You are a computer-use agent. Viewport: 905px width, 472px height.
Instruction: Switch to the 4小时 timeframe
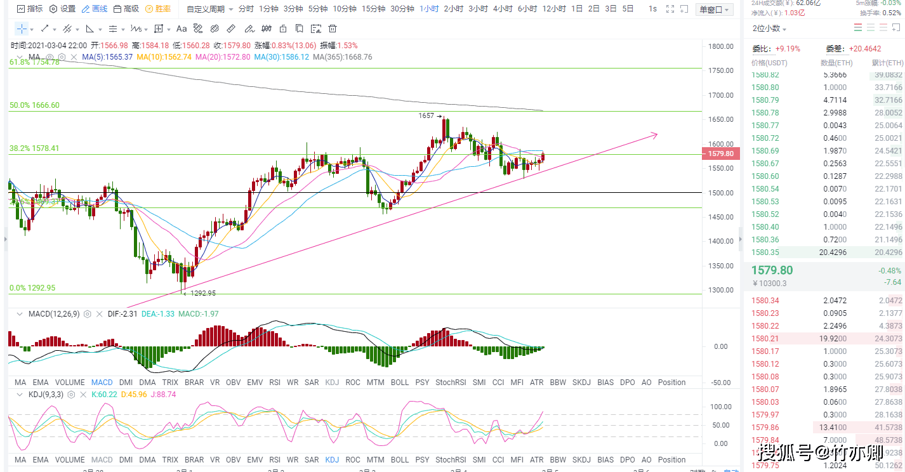(x=502, y=9)
